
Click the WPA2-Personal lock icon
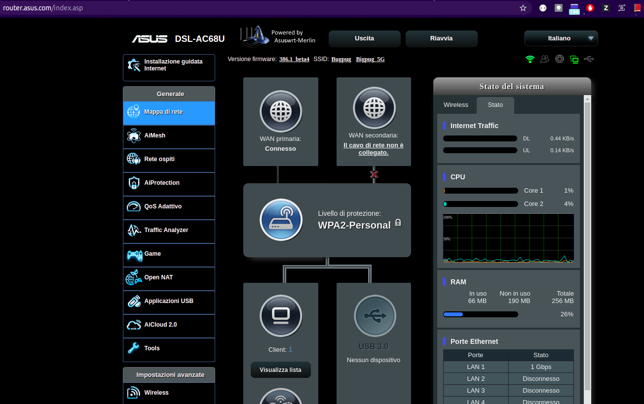click(x=398, y=223)
